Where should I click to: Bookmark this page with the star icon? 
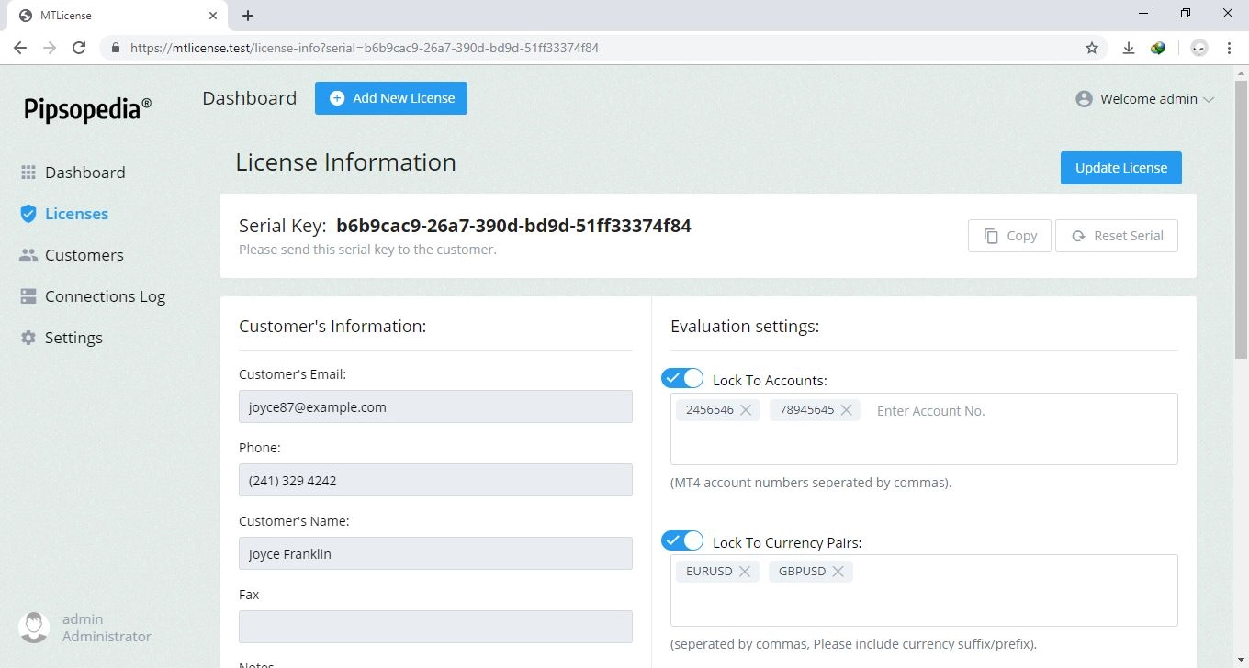(1092, 48)
